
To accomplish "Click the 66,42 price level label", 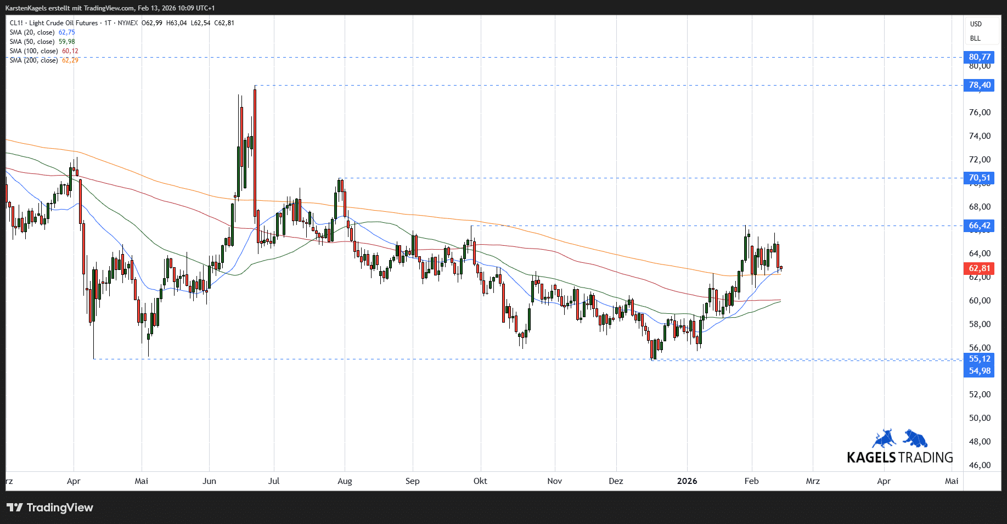I will pyautogui.click(x=979, y=226).
